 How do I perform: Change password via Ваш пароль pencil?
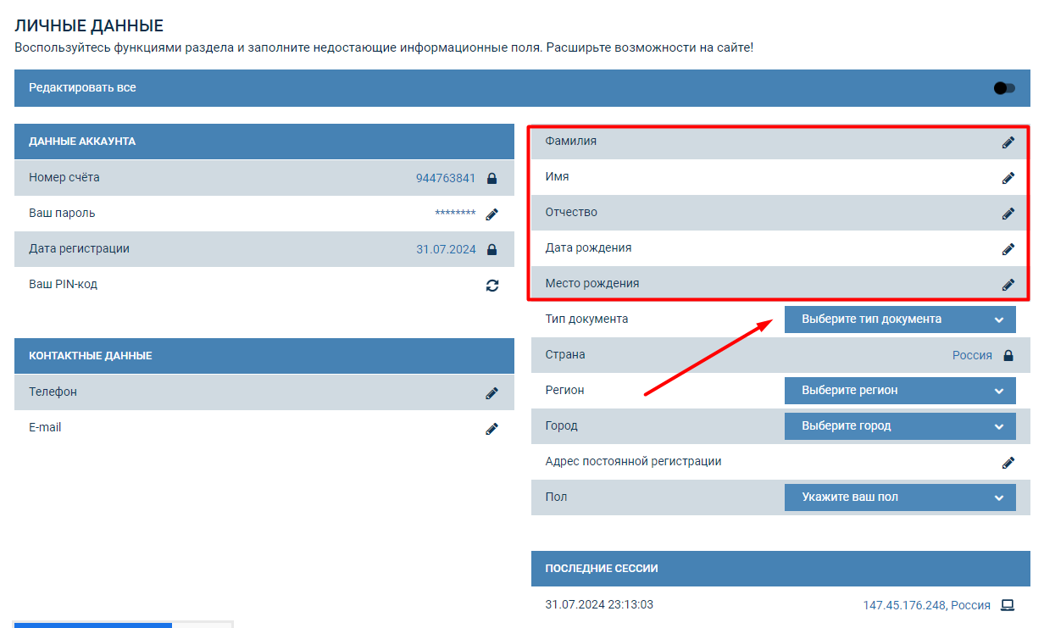click(491, 214)
